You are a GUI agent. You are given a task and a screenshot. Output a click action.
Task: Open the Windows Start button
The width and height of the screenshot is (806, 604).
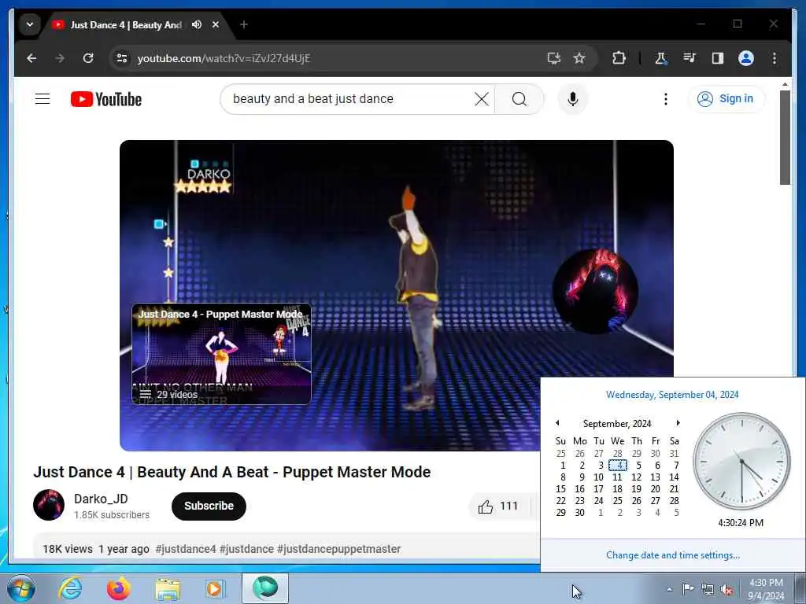(x=21, y=588)
